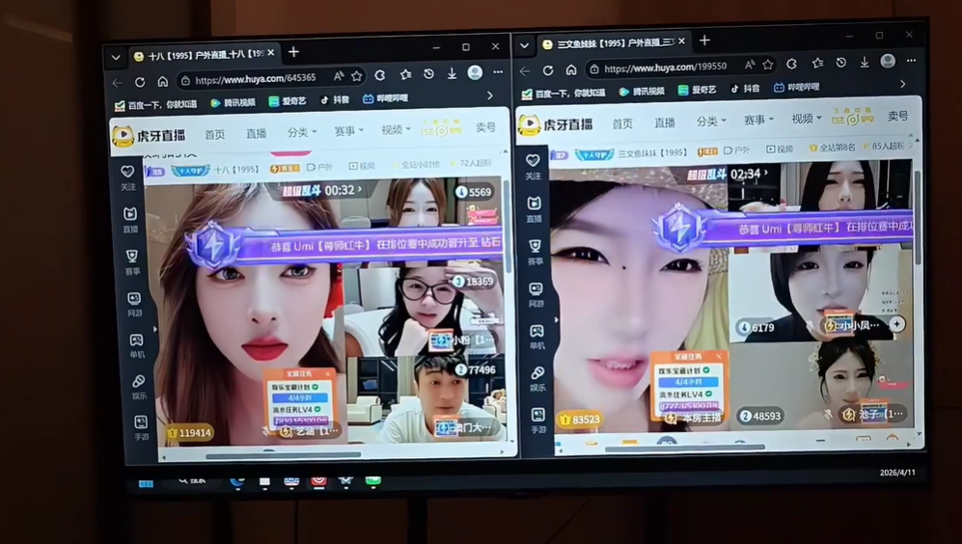Image resolution: width=962 pixels, height=544 pixels.
Task: Open 赛事 trophy in left window sidebar
Action: 132,261
